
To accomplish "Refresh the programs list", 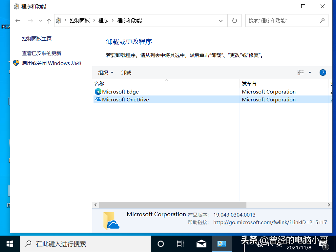I will click(235, 21).
